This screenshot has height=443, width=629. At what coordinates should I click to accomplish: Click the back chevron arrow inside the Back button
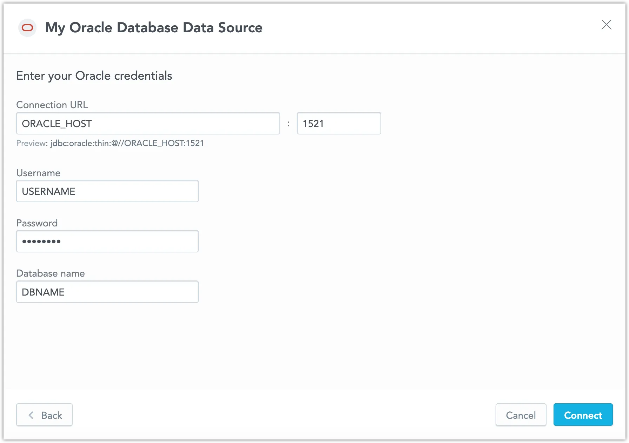[31, 415]
